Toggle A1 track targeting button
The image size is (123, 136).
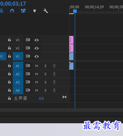point(18,66)
